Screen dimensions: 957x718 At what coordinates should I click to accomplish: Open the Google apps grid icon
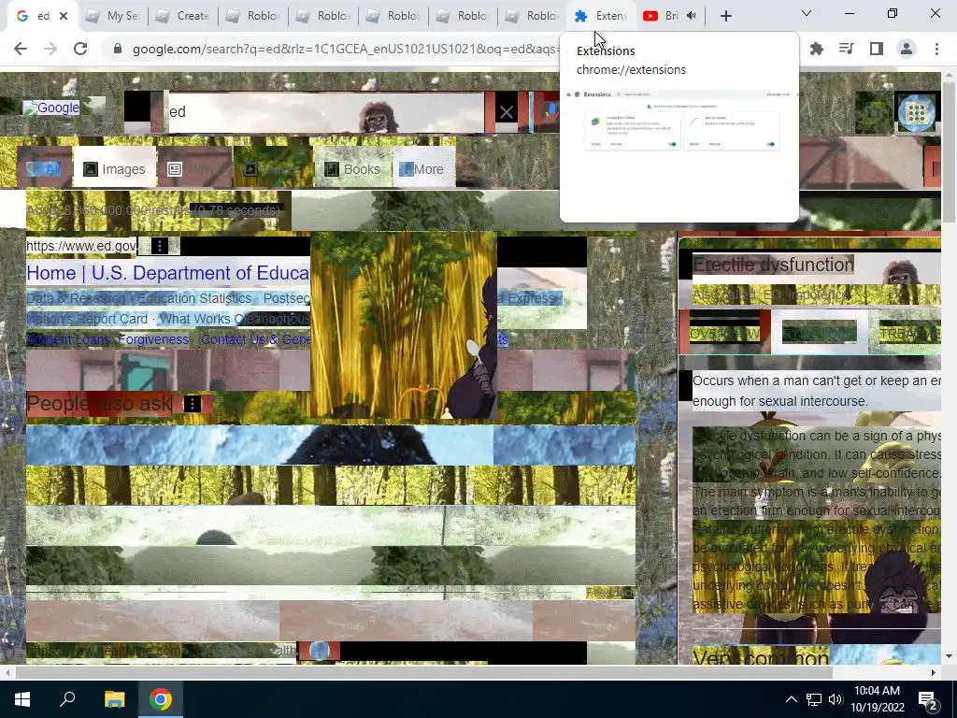(x=917, y=112)
